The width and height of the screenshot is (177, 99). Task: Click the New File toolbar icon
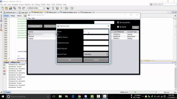[x=2, y=8]
